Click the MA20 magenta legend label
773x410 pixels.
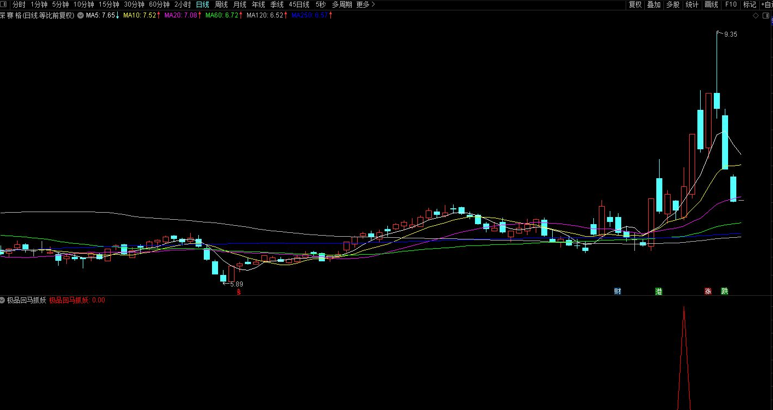pyautogui.click(x=180, y=15)
